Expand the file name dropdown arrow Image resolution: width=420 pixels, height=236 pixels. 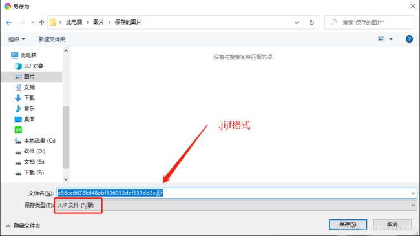[413, 193]
